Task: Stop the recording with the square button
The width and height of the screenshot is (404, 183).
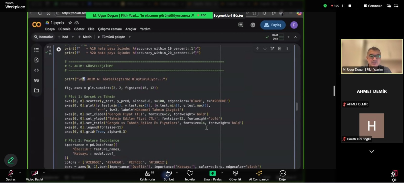Action: tap(350, 6)
